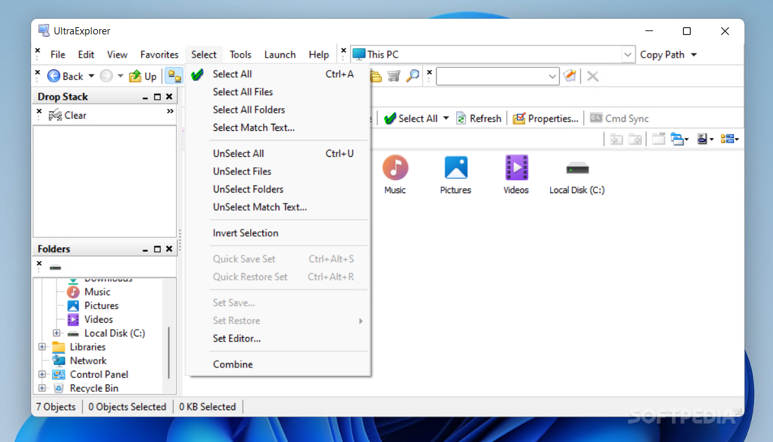The image size is (773, 442).
Task: Click the Cmd Sync toolbar button
Action: tap(619, 119)
